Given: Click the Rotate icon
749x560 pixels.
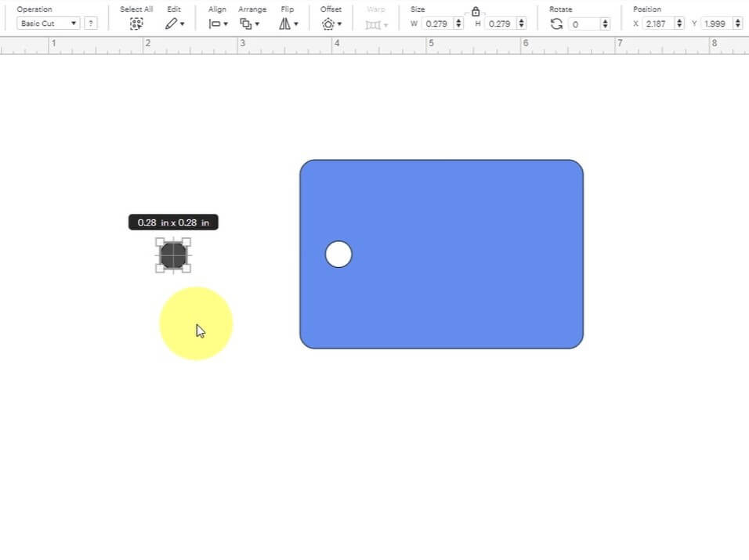Looking at the screenshot, I should click(556, 23).
